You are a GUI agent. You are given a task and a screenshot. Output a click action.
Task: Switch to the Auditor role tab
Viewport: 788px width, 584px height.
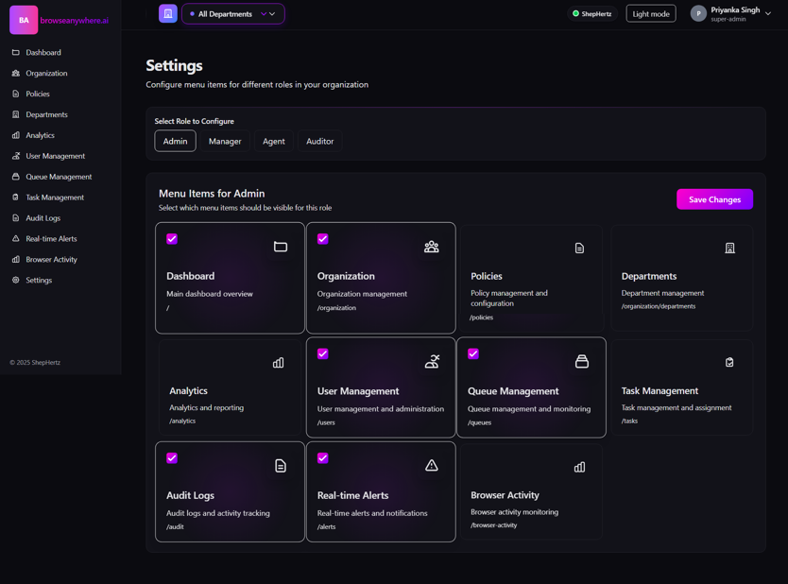(x=319, y=141)
